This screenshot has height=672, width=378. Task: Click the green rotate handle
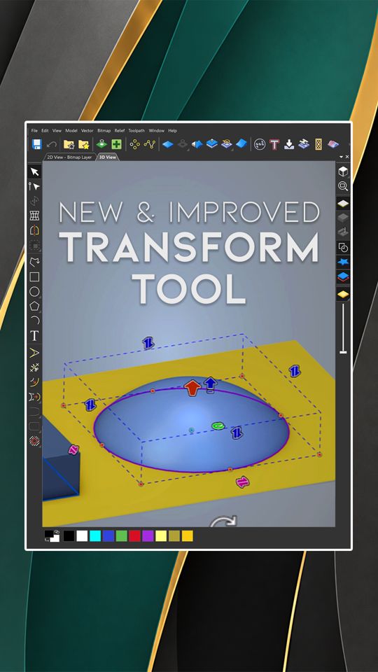pos(218,426)
